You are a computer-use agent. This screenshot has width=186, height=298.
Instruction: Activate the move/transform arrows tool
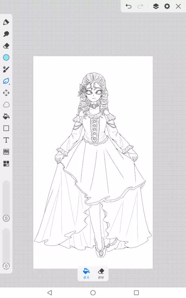point(6,93)
